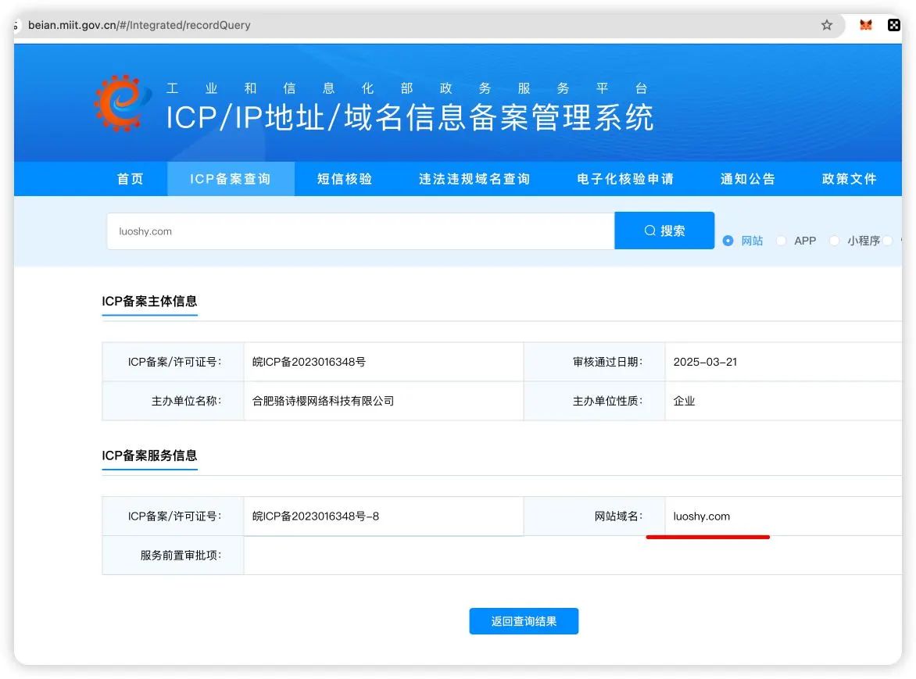The width and height of the screenshot is (916, 679).
Task: Click the browser address bar URL
Action: click(x=139, y=25)
